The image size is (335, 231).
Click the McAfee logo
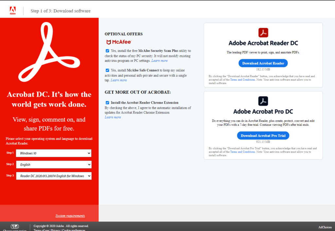point(118,42)
